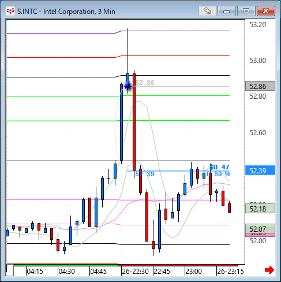Click the 04:15 time label
The image size is (281, 282).
tap(35, 272)
